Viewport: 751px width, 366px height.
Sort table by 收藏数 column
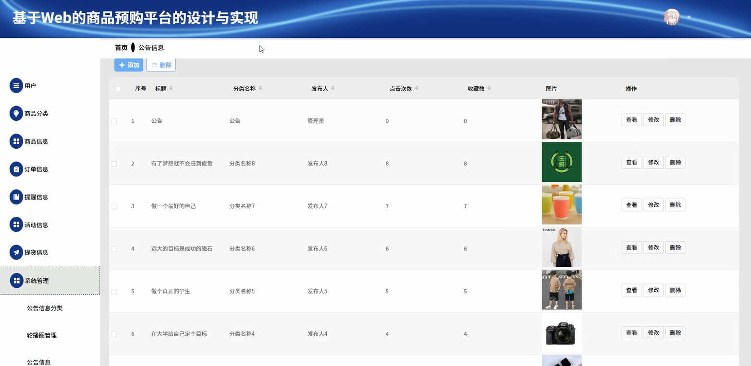tap(489, 89)
